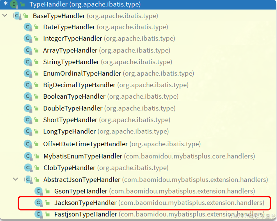The width and height of the screenshot is (277, 221).
Task: Click the class icon beside GsonTypeHandler
Action: 39,191
